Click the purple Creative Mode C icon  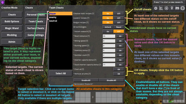pyautogui.click(x=2, y=2)
